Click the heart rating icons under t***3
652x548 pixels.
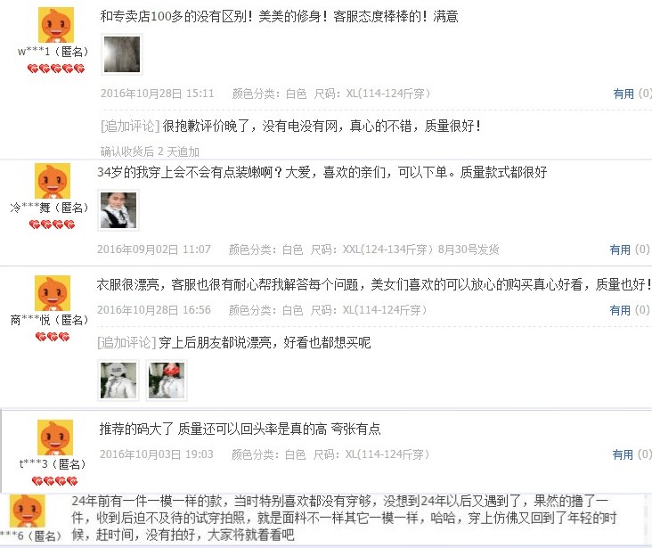[x=55, y=481]
